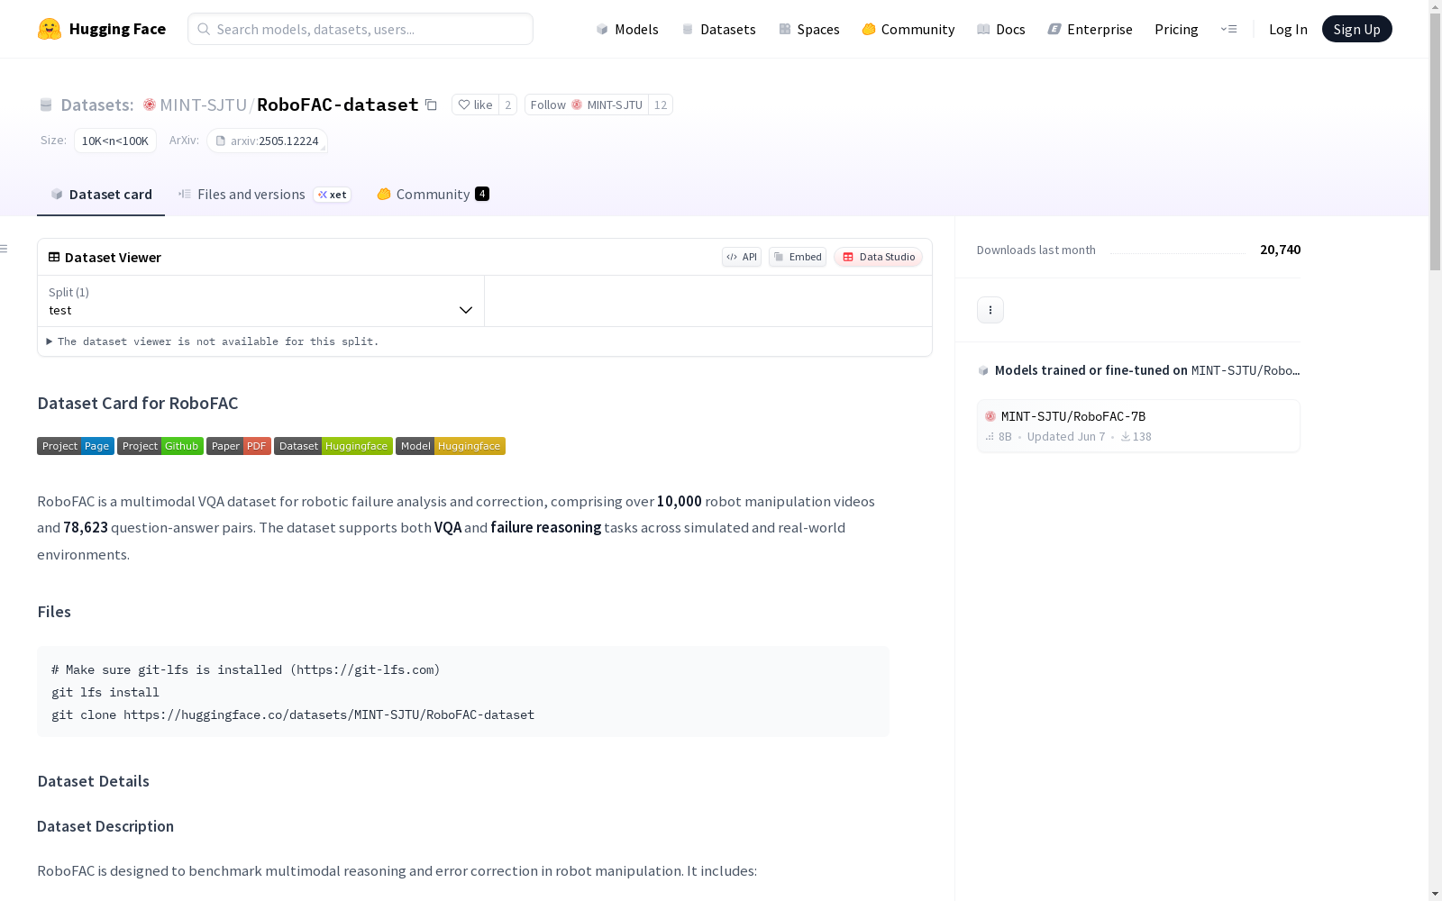Click the arXiv paper tag 2505.12224
This screenshot has width=1442, height=901.
267,141
